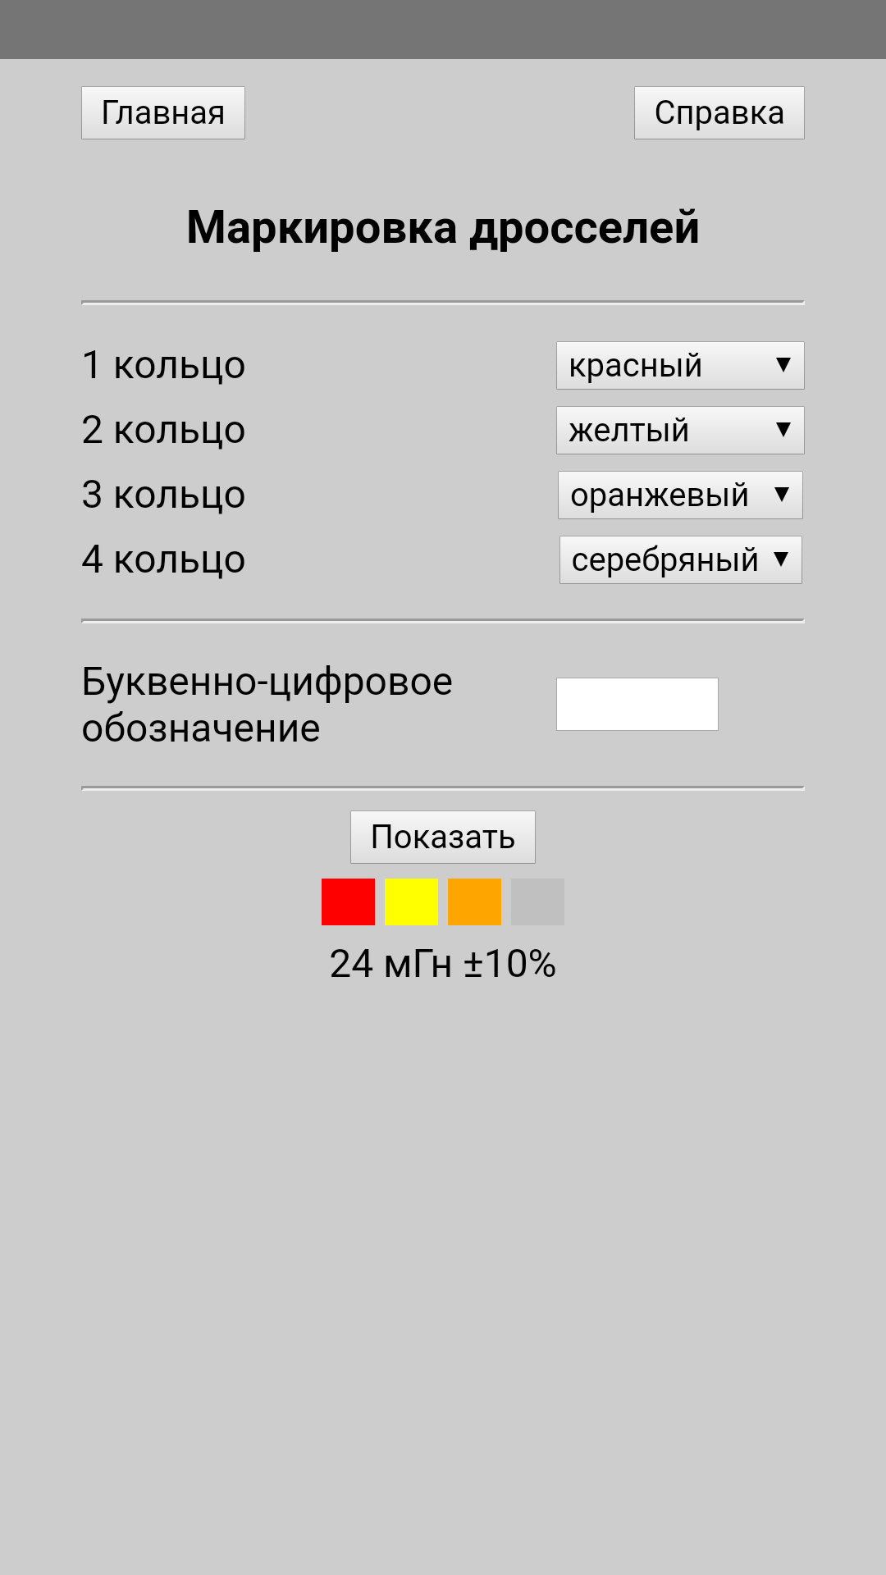
Task: Click the silver gray color swatch
Action: (x=537, y=902)
